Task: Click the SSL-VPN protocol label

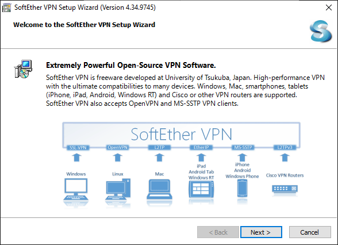Action: (78, 147)
